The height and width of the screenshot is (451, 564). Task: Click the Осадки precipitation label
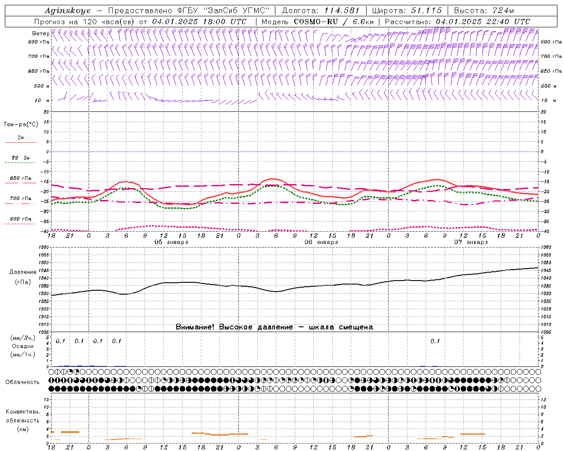coord(23,346)
